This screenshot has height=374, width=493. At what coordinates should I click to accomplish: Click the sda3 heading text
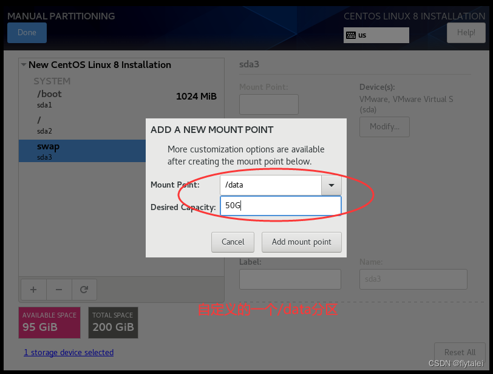pos(249,64)
